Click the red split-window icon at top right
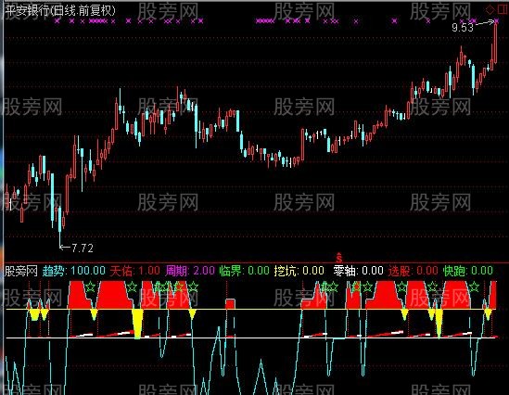 tap(503, 9)
